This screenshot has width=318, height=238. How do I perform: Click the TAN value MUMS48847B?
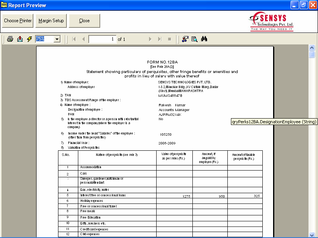click(170, 96)
